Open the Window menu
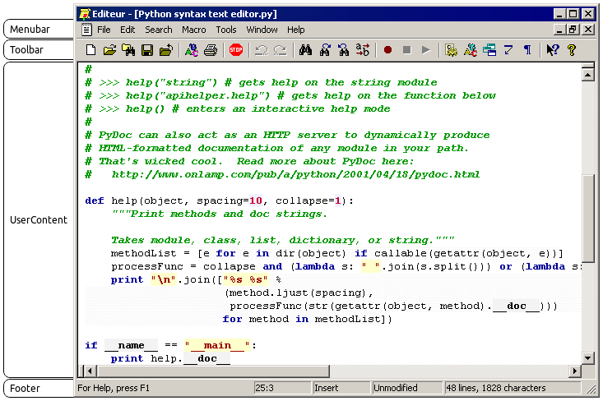The width and height of the screenshot is (603, 401). pyautogui.click(x=262, y=30)
